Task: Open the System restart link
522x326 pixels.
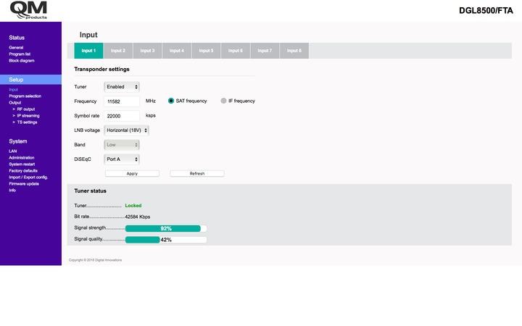Action: [22, 164]
